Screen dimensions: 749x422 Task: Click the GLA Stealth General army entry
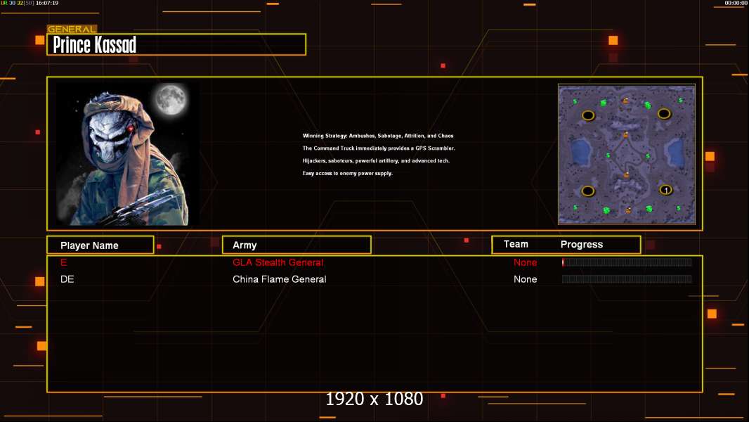click(x=278, y=262)
